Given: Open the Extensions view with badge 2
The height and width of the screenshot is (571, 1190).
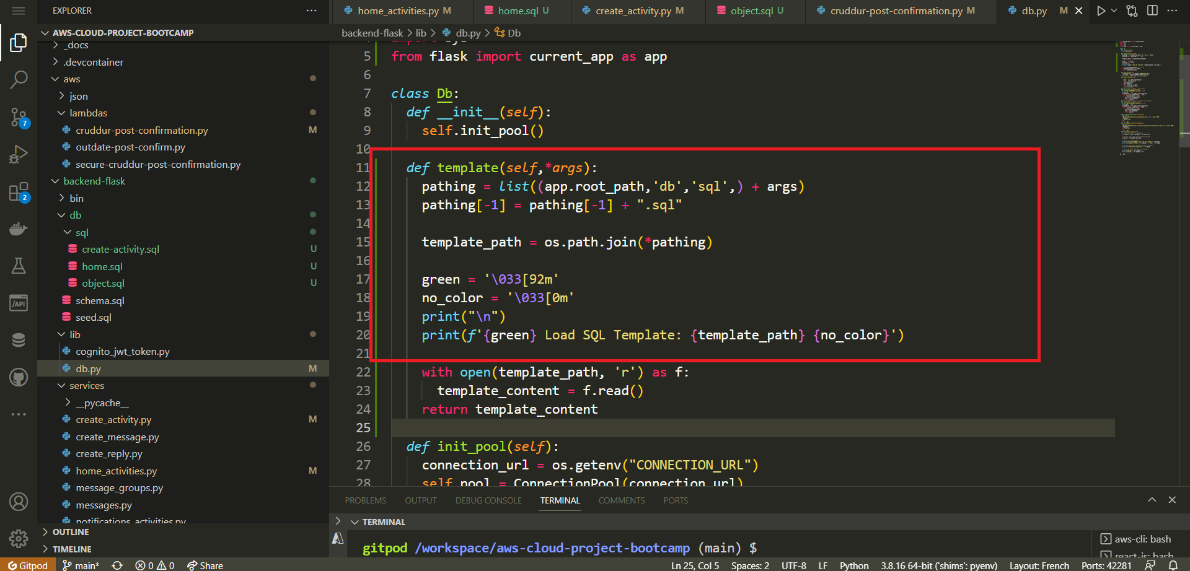Looking at the screenshot, I should tap(19, 192).
